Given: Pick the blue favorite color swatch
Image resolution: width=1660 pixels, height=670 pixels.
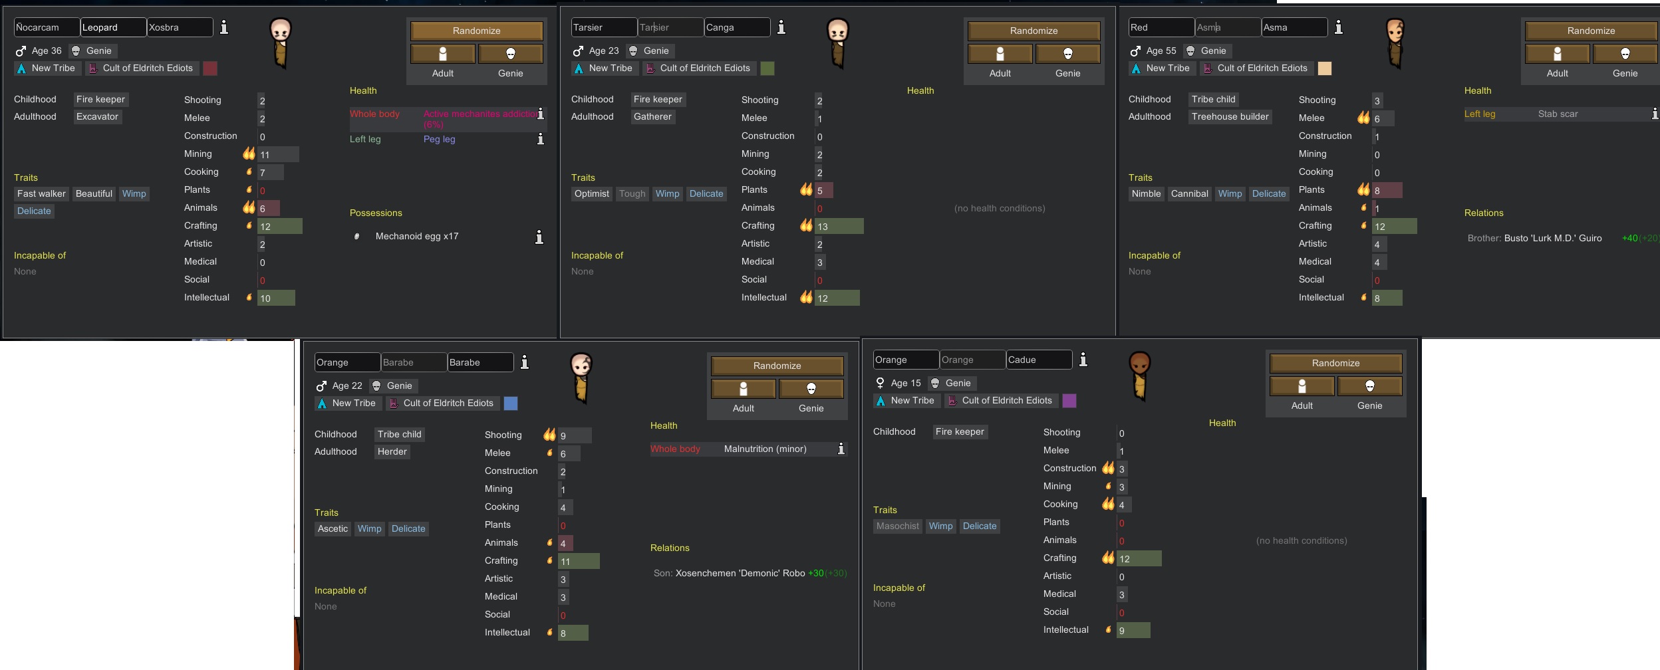Looking at the screenshot, I should tap(511, 403).
